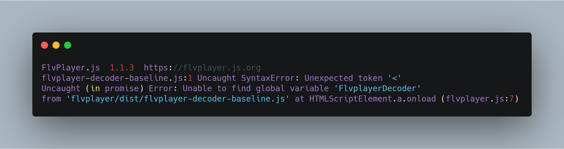Click the word promise in parentheses

click(122, 89)
